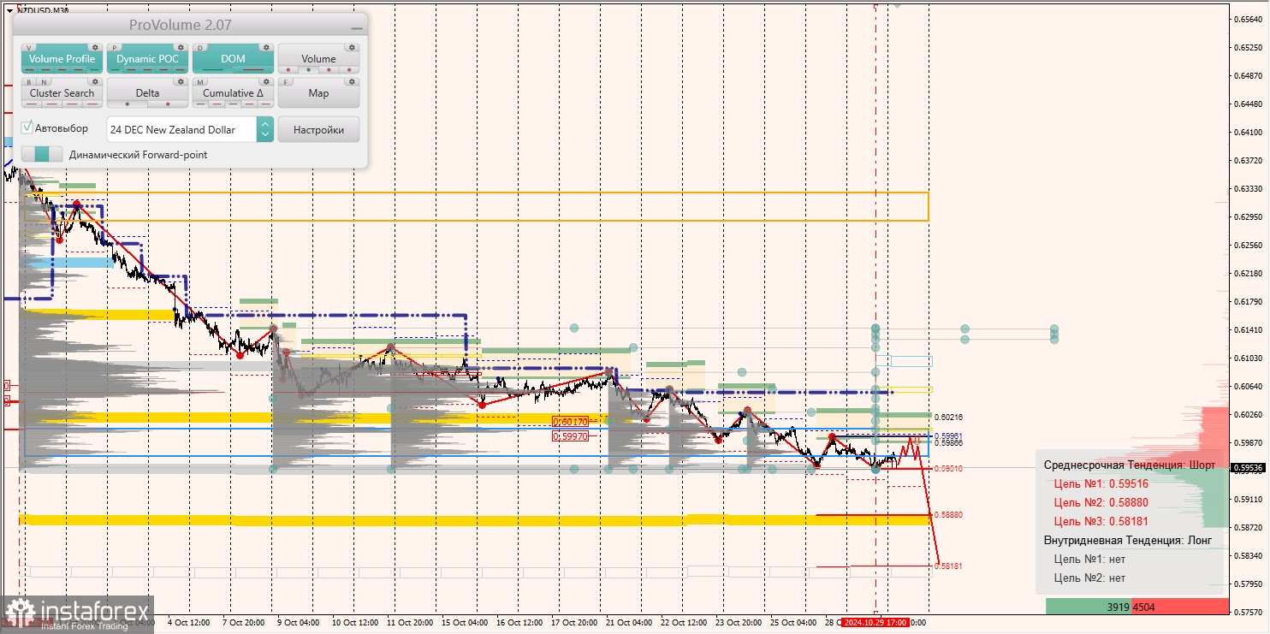Click the current price tag on scale
This screenshot has width=1270, height=634.
pos(1248,468)
